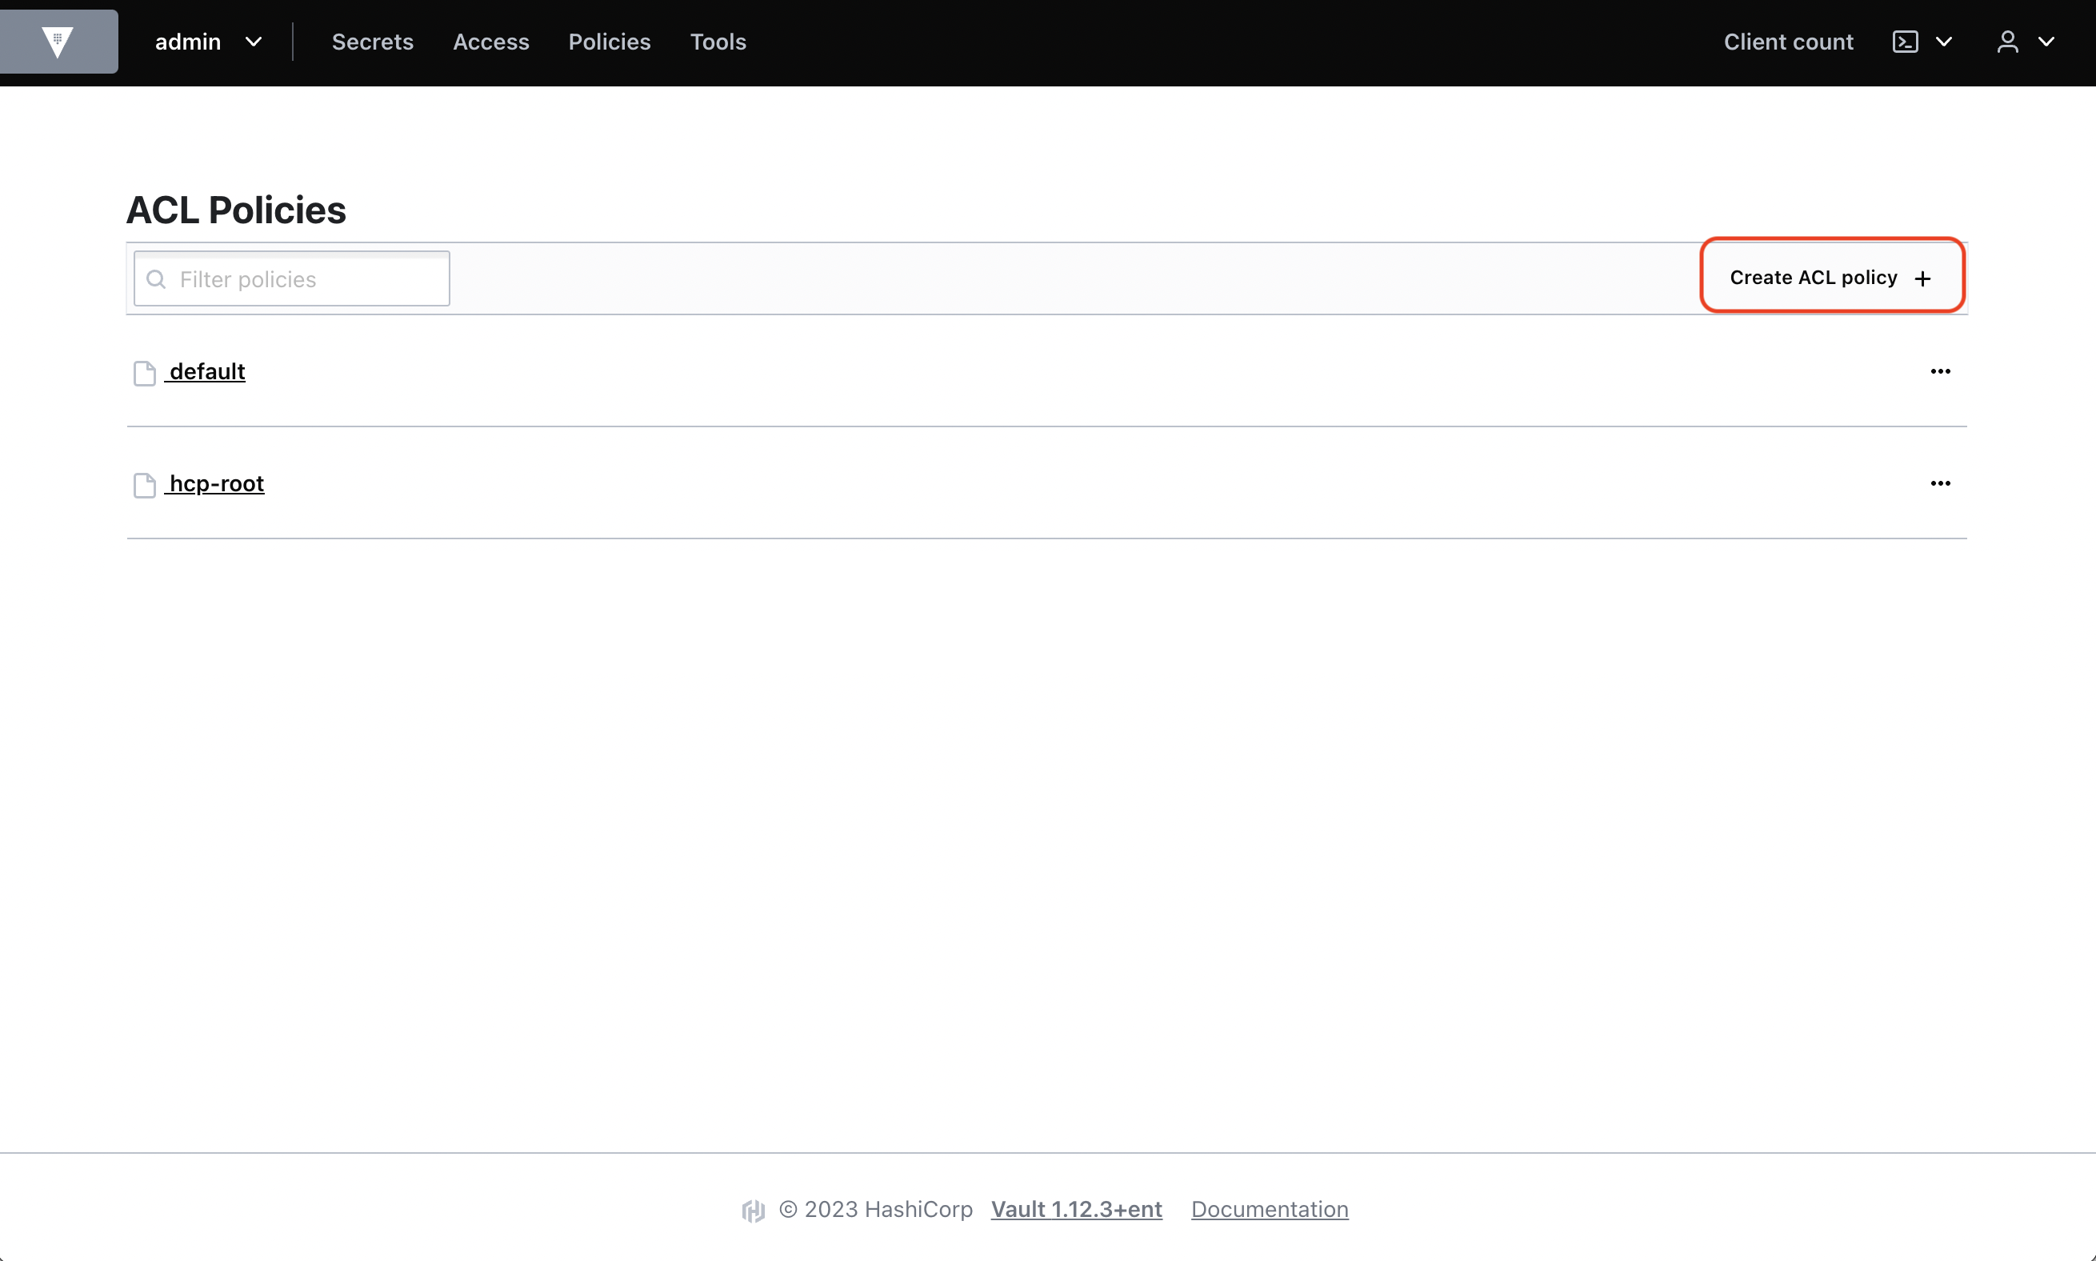Viewport: 2096px width, 1261px height.
Task: Click the hcp-root policy file icon
Action: pos(145,485)
